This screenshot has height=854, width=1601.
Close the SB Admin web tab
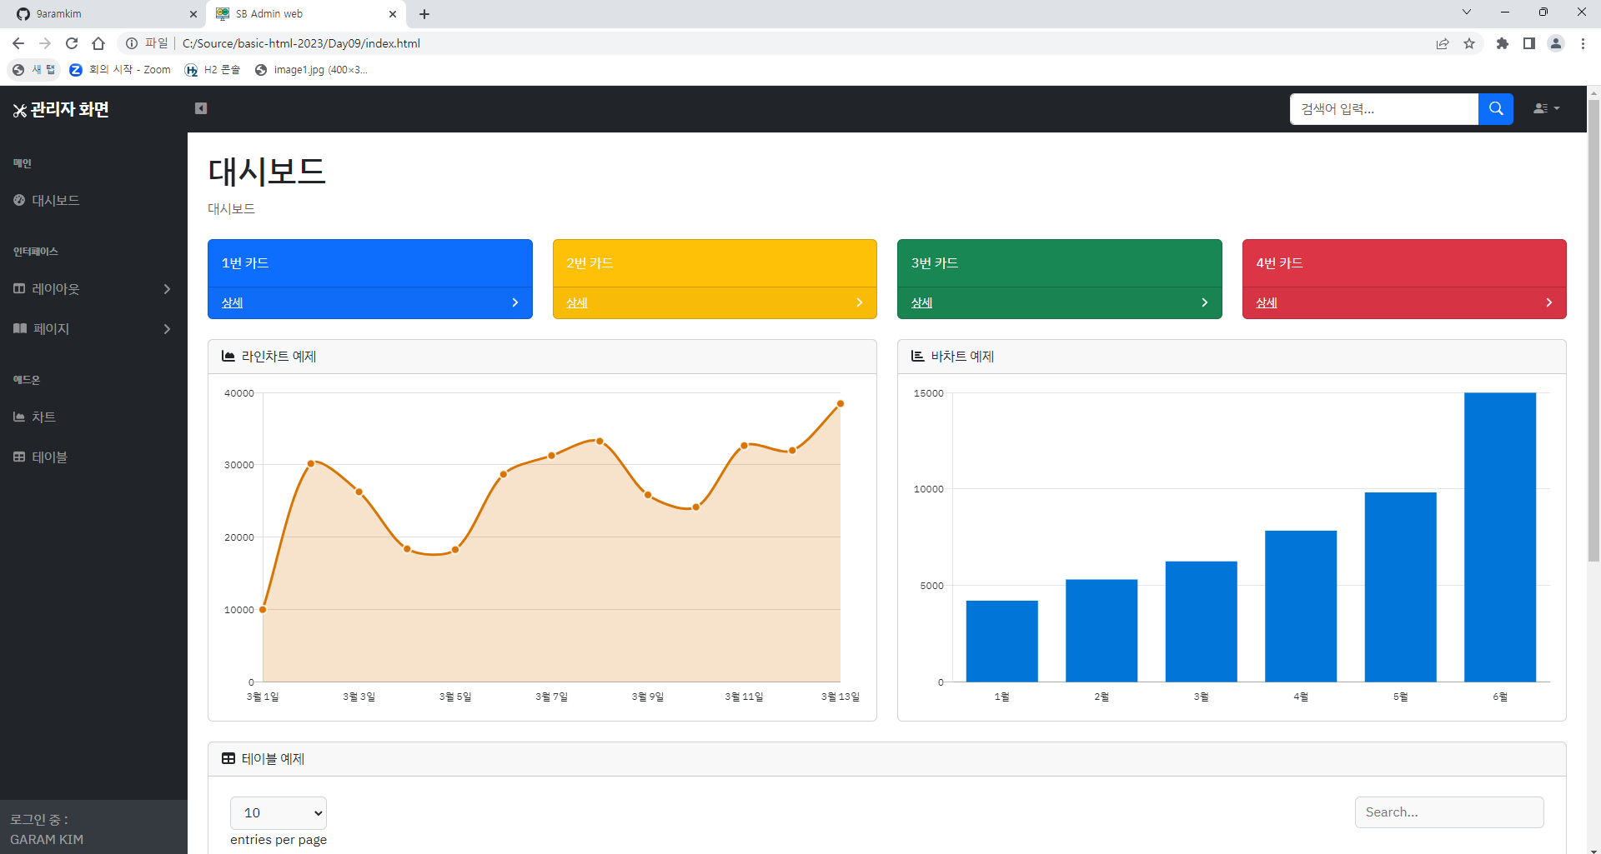tap(393, 14)
